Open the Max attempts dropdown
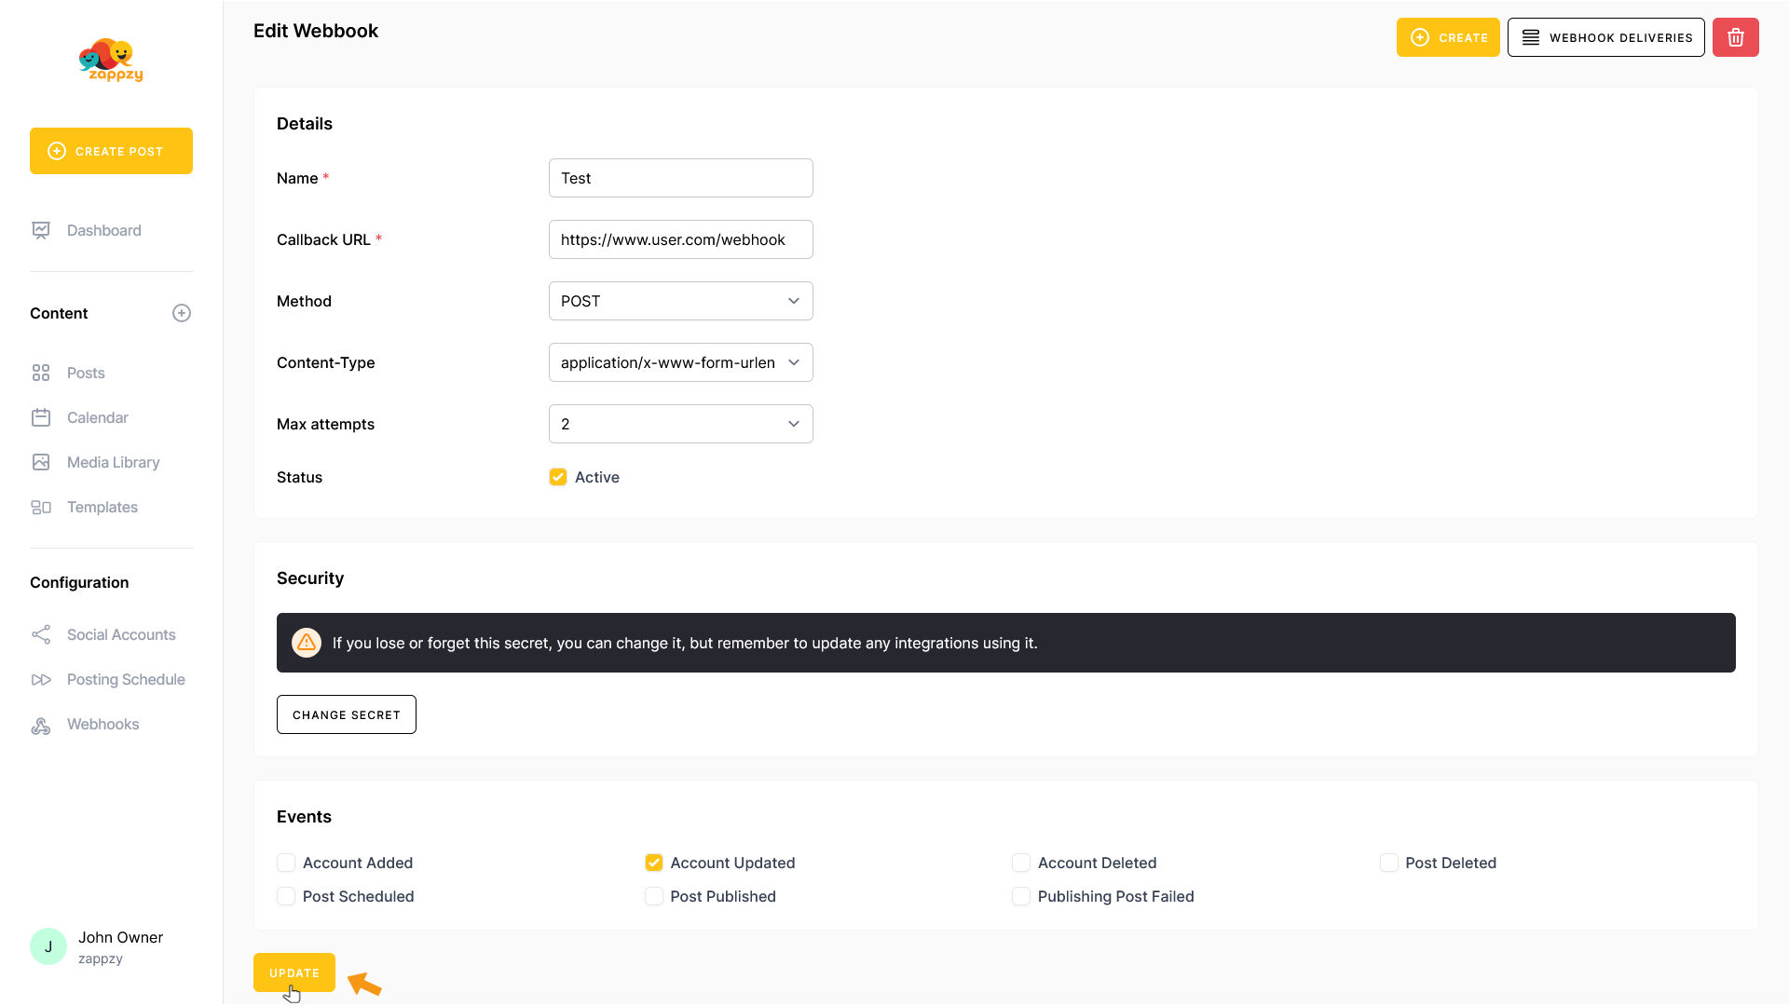 click(x=680, y=424)
